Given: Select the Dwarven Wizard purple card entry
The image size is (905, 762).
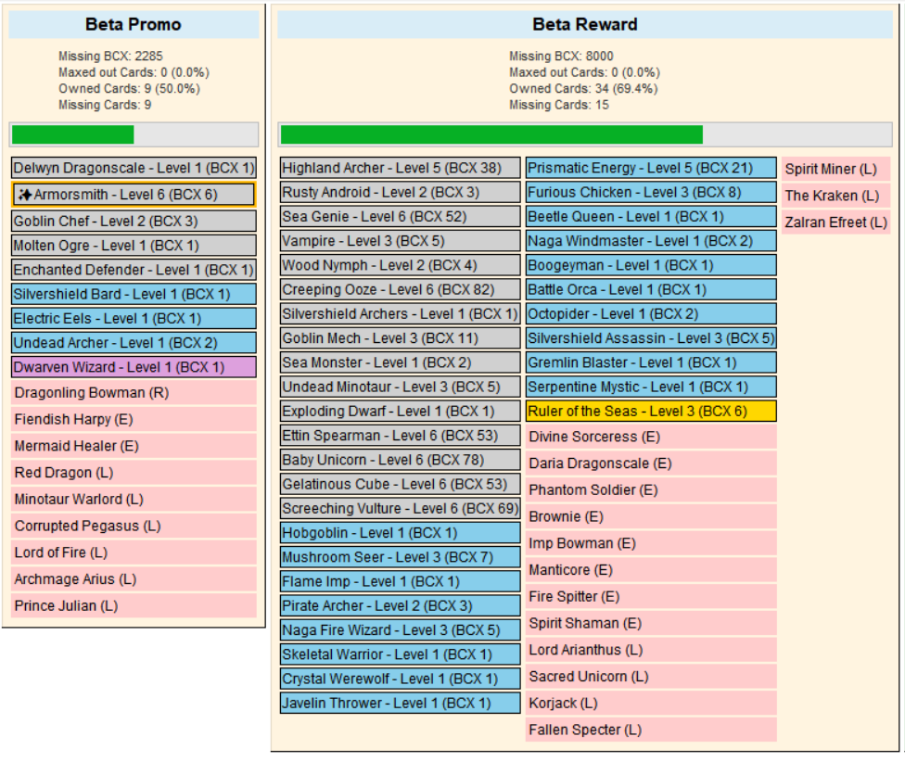Looking at the screenshot, I should point(134,367).
